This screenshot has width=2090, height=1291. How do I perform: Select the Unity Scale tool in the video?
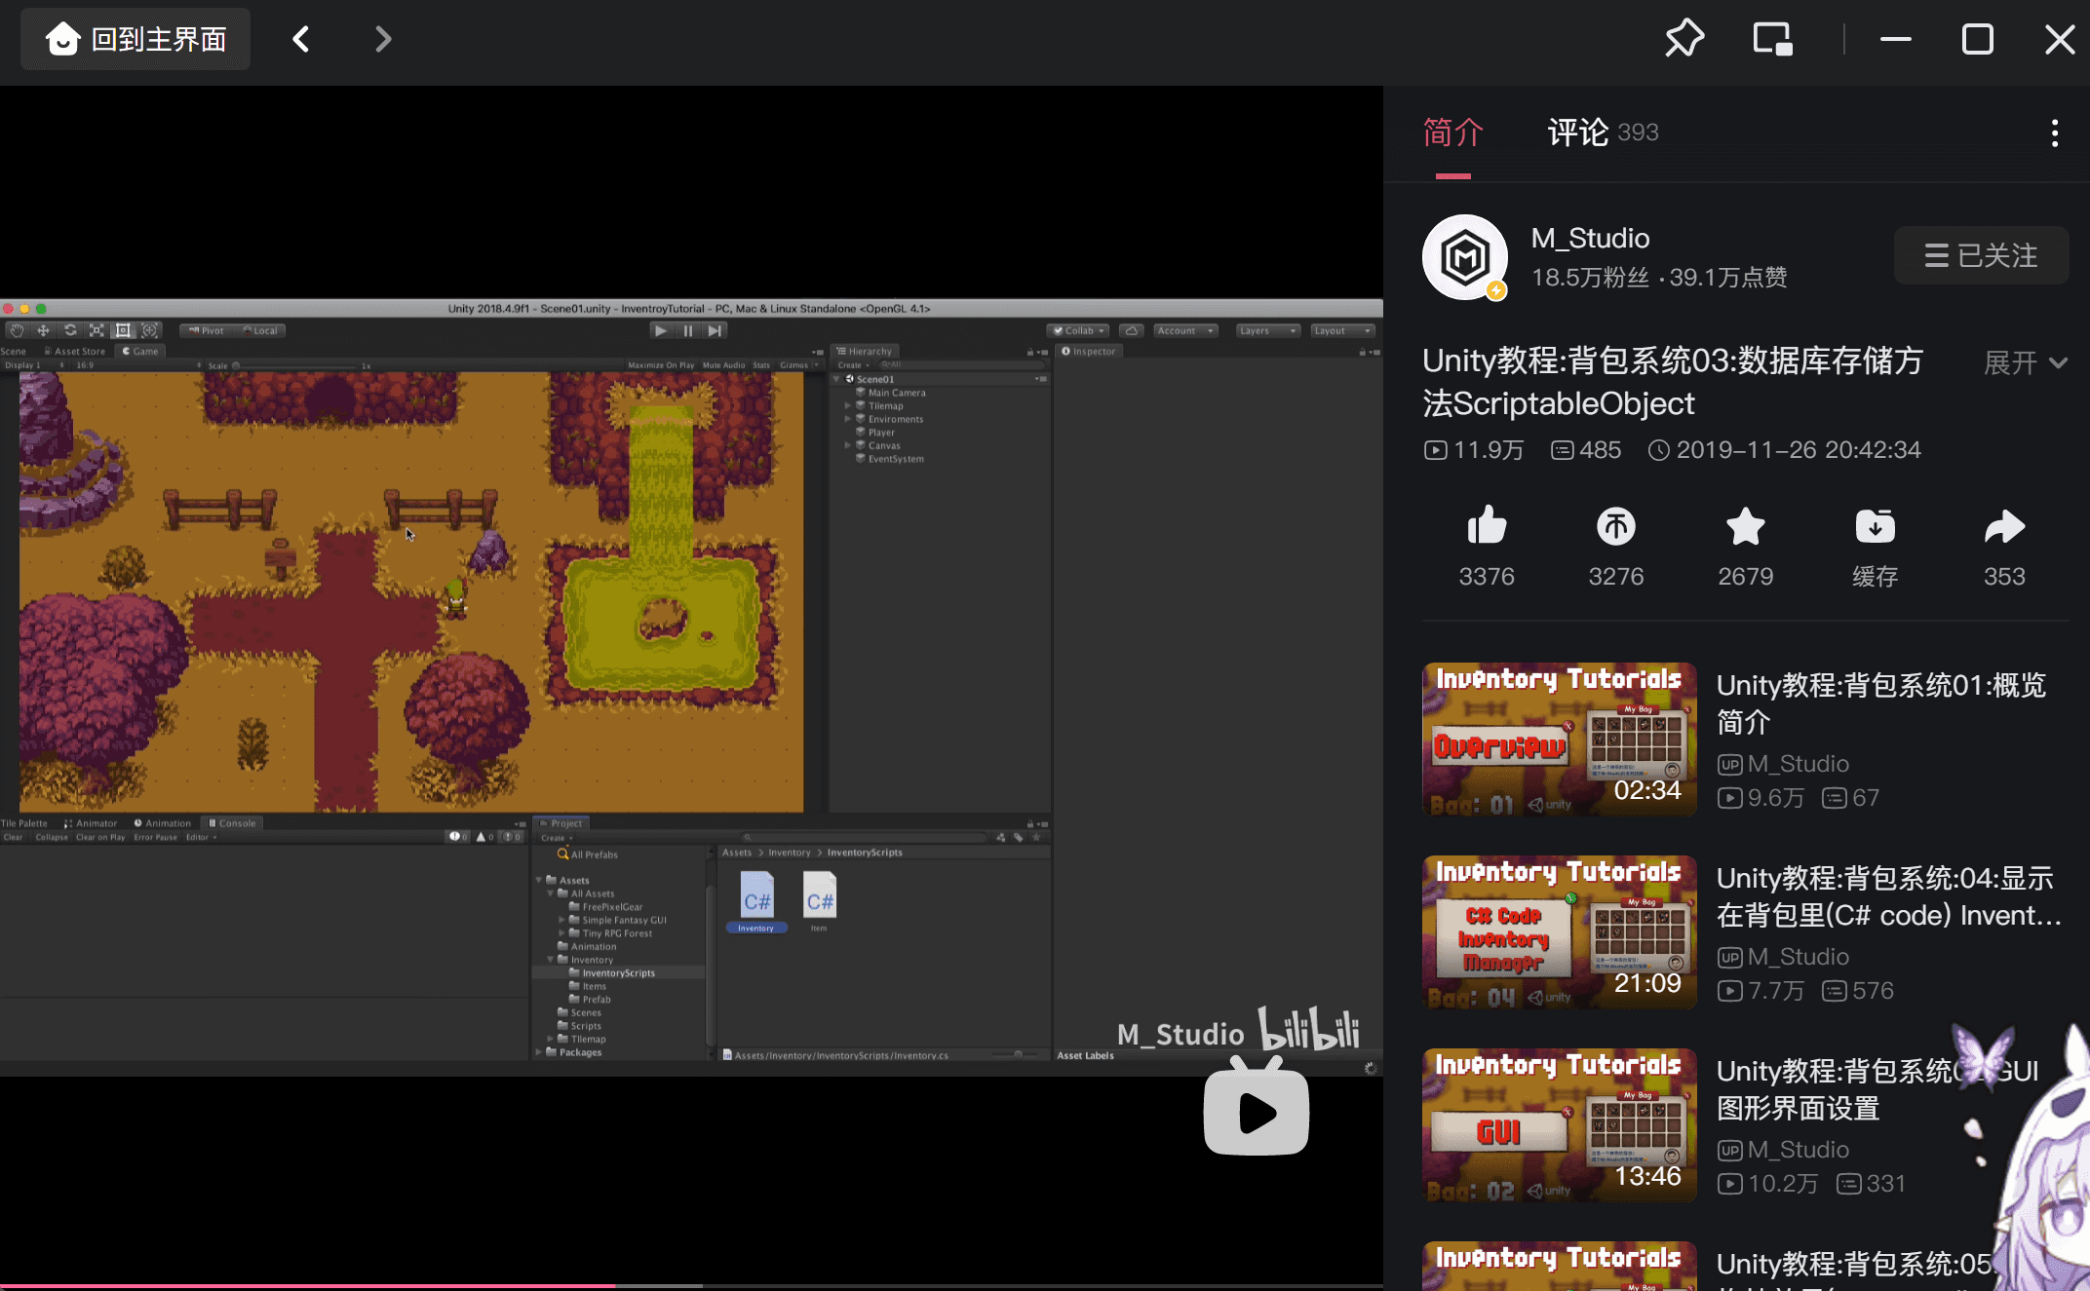click(x=97, y=330)
